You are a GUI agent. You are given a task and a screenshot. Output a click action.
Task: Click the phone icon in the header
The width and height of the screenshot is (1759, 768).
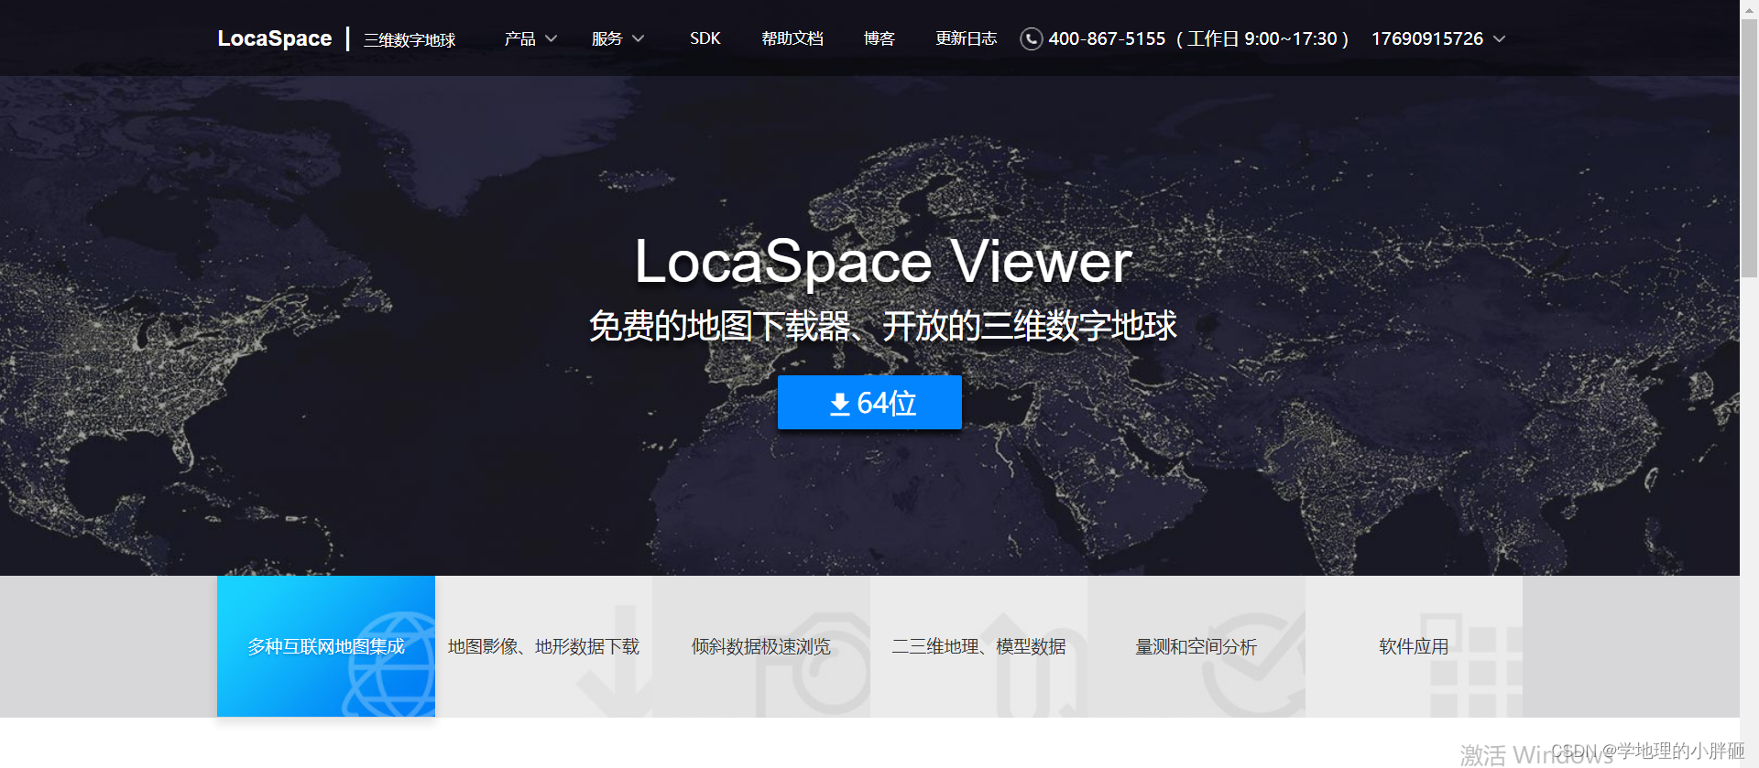click(x=1032, y=38)
